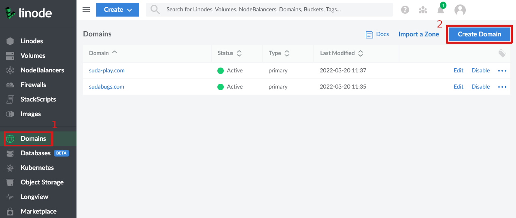Click the Domains globe icon

pyautogui.click(x=10, y=139)
